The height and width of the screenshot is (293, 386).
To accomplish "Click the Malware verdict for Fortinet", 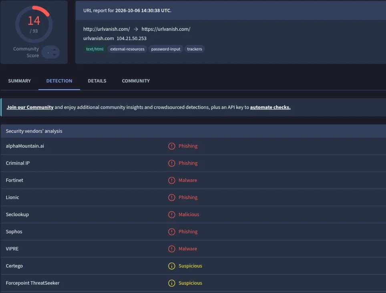I will click(188, 180).
